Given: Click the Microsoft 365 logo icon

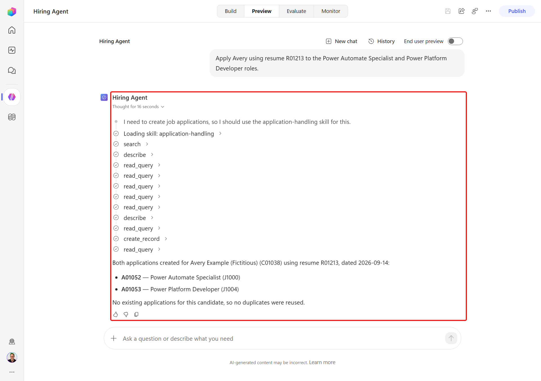Looking at the screenshot, I should (x=12, y=12).
